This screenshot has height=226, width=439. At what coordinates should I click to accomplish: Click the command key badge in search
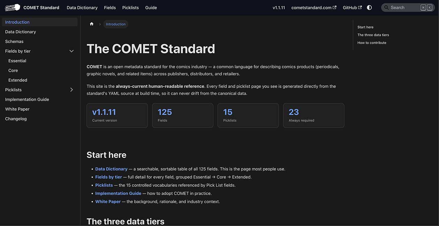click(x=423, y=7)
